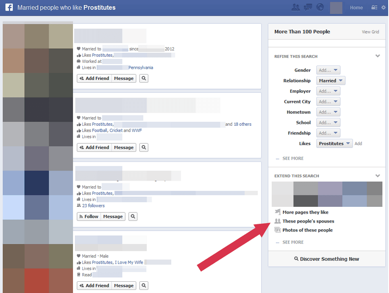Open 23 followers link
389x293 pixels.
click(93, 206)
